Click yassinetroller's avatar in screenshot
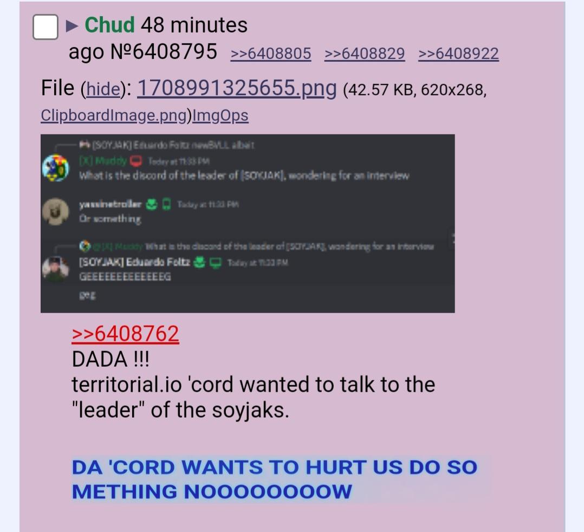Screen dimensions: 584x532 point(55,211)
